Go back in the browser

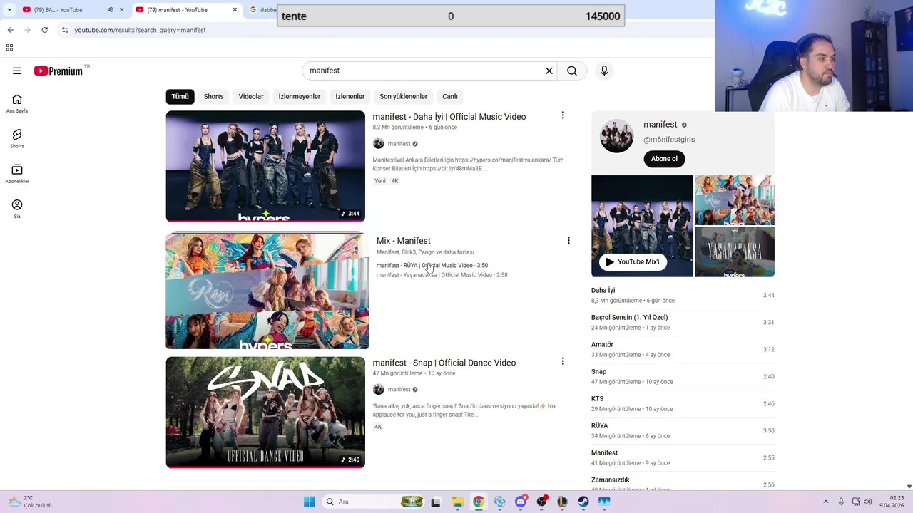pyautogui.click(x=10, y=30)
